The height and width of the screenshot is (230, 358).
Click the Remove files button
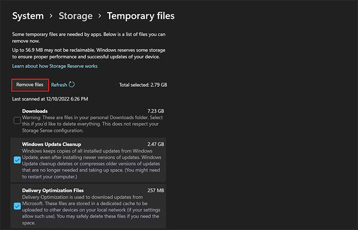coord(30,85)
